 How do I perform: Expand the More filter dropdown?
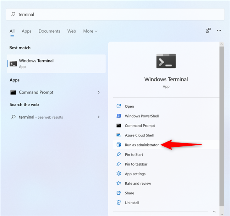point(90,31)
